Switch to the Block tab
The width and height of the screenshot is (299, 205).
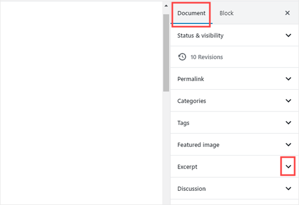[x=226, y=13]
